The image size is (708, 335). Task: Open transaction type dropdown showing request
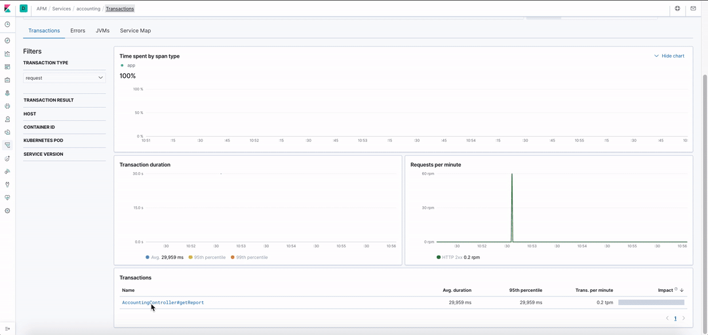click(x=64, y=78)
